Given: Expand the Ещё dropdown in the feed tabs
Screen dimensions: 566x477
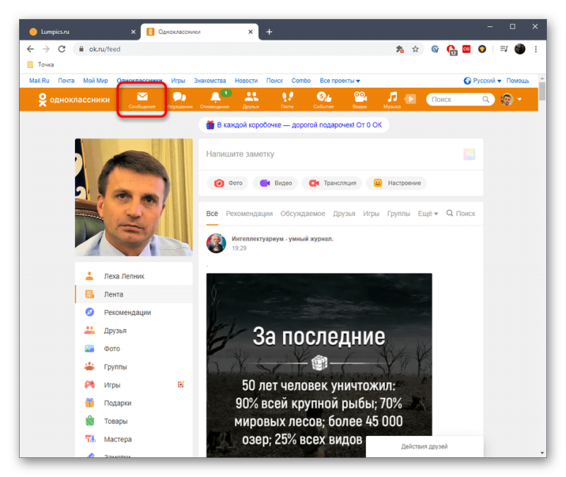Looking at the screenshot, I should 428,214.
